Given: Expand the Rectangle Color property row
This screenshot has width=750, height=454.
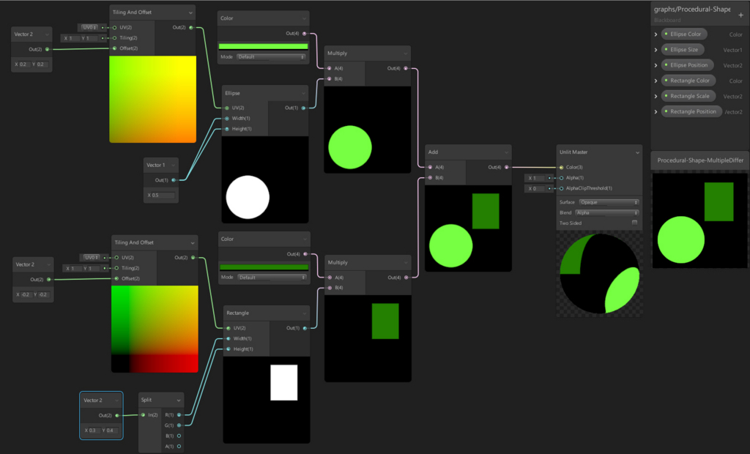Looking at the screenshot, I should 656,81.
